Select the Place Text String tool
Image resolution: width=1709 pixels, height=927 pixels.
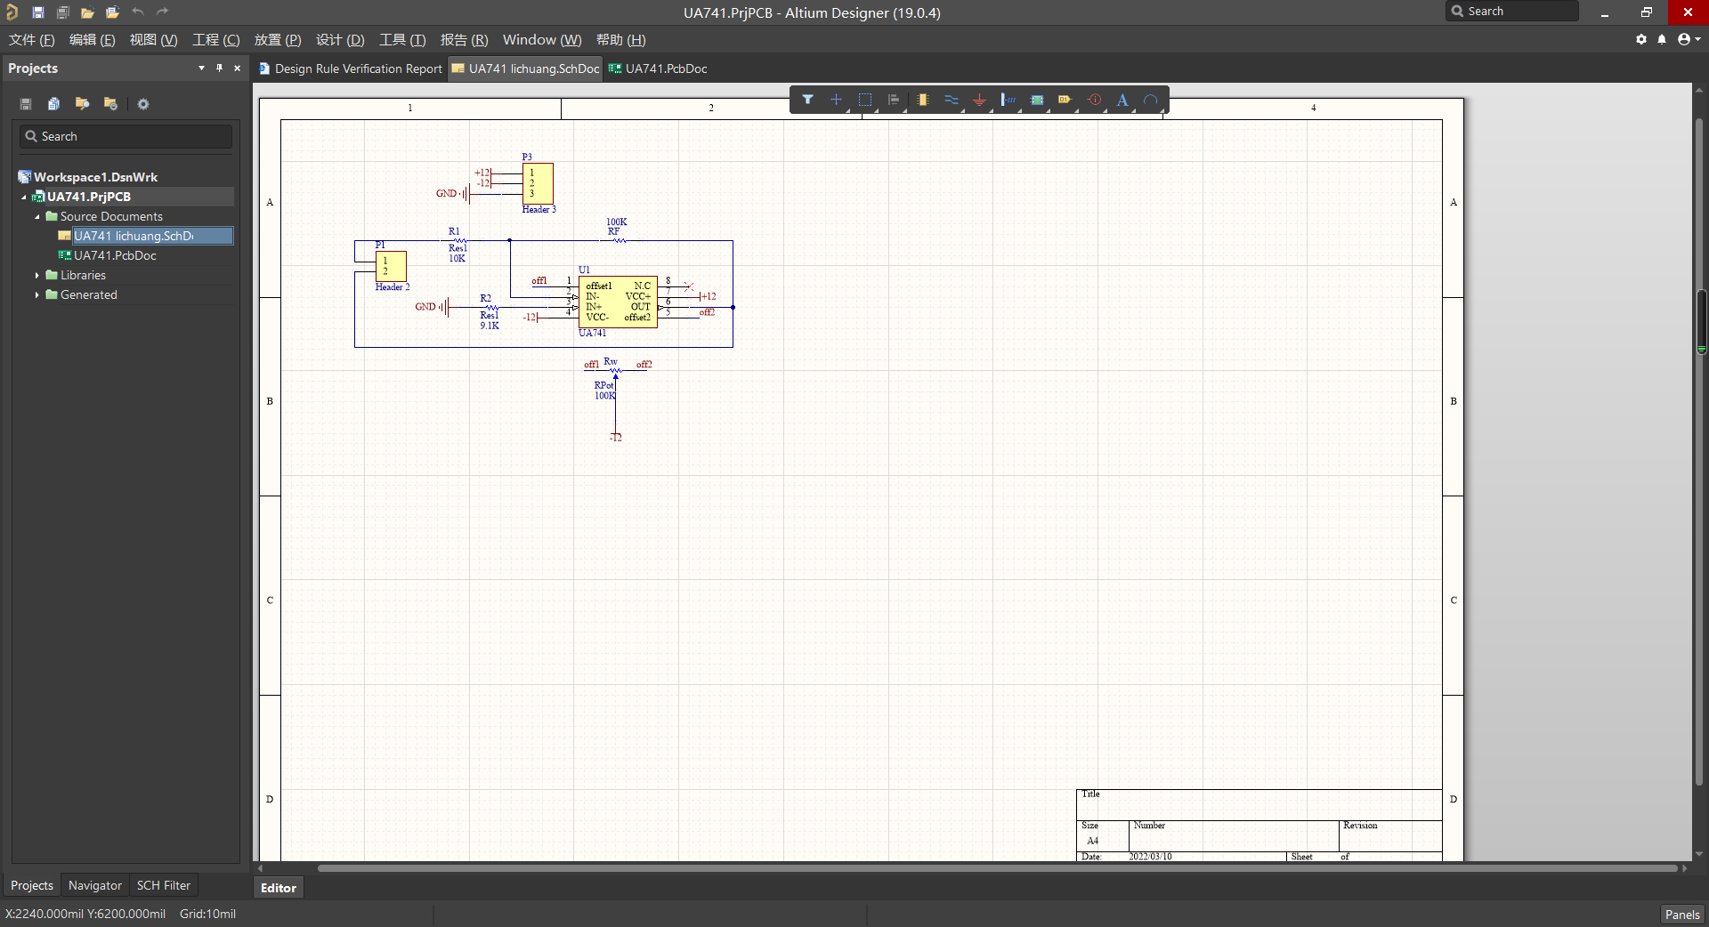(x=1122, y=100)
